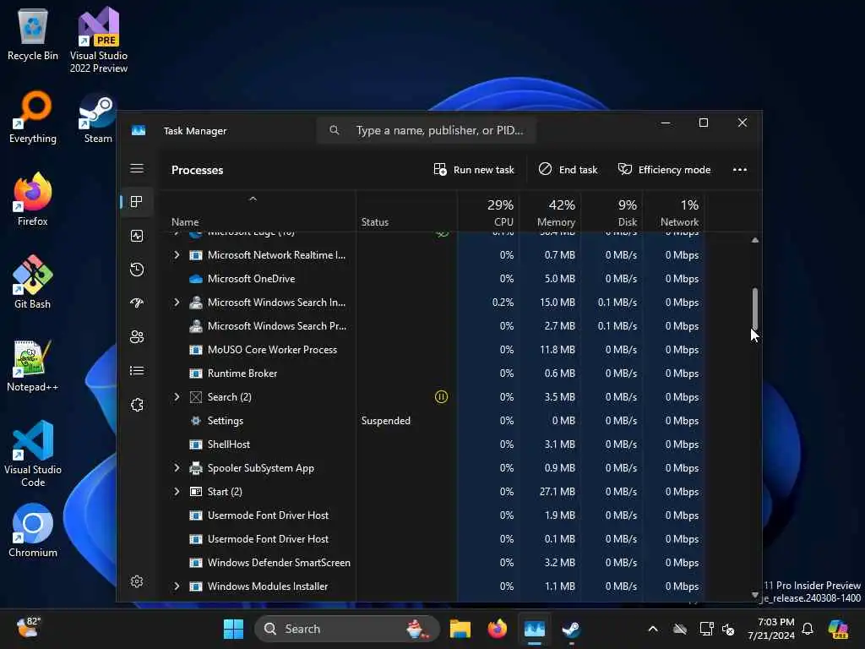
Task: Open the Details page icon in sidebar
Action: 137,371
